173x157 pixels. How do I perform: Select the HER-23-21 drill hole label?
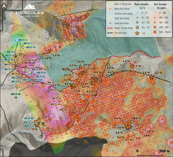52,82
